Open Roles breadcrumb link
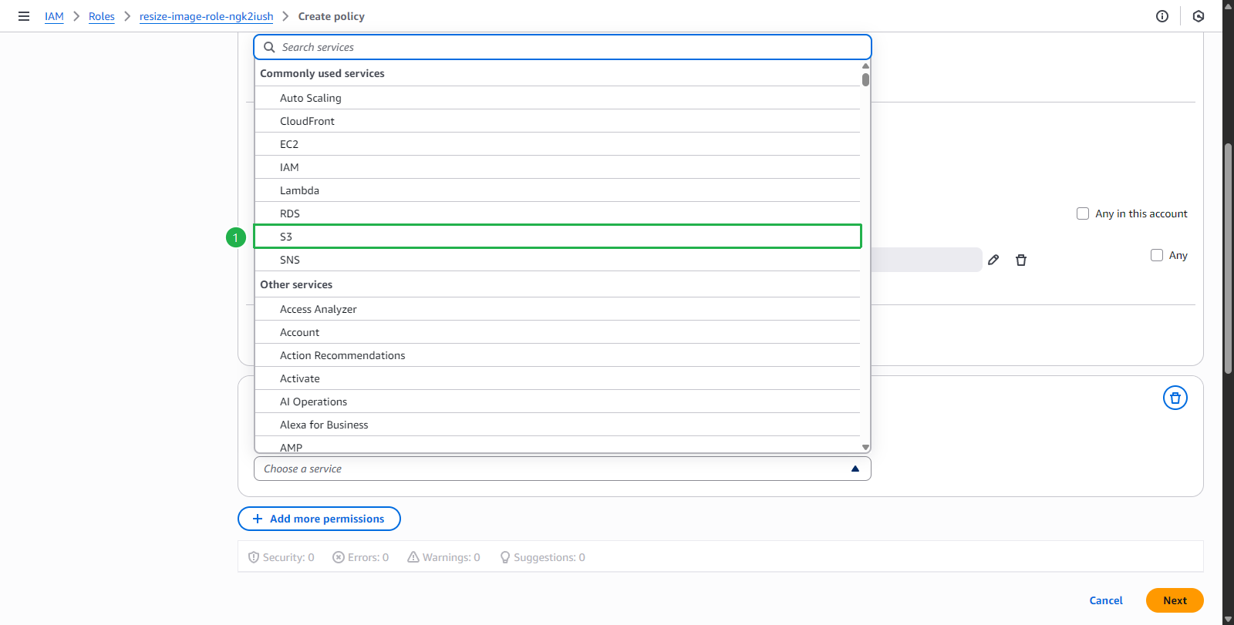Image resolution: width=1234 pixels, height=625 pixels. click(102, 16)
